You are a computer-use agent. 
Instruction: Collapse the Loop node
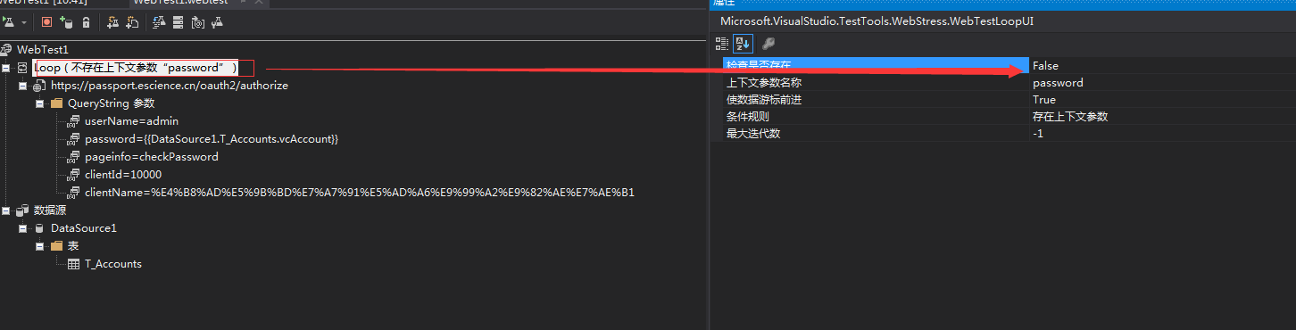[6, 68]
